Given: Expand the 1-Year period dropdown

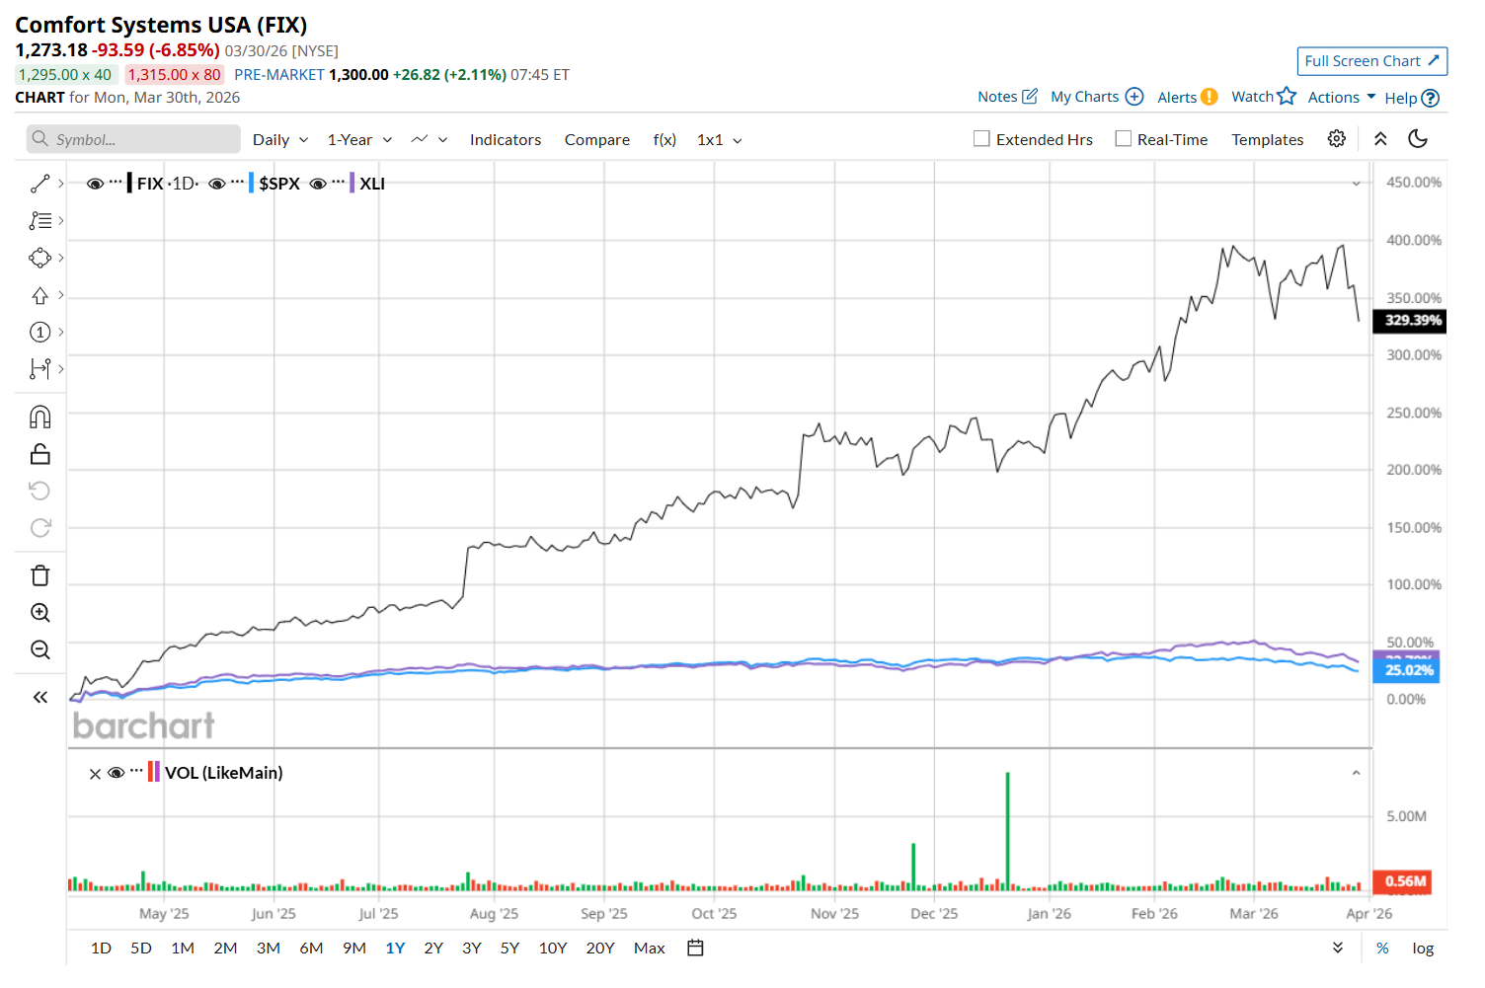Looking at the screenshot, I should click(x=359, y=140).
